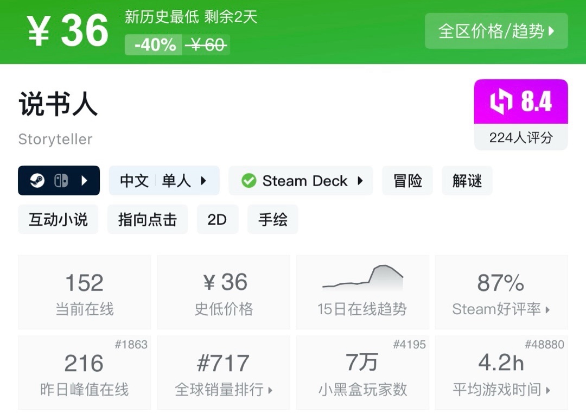586x413 pixels.
Task: Select the 手绘 tag
Action: [x=272, y=219]
